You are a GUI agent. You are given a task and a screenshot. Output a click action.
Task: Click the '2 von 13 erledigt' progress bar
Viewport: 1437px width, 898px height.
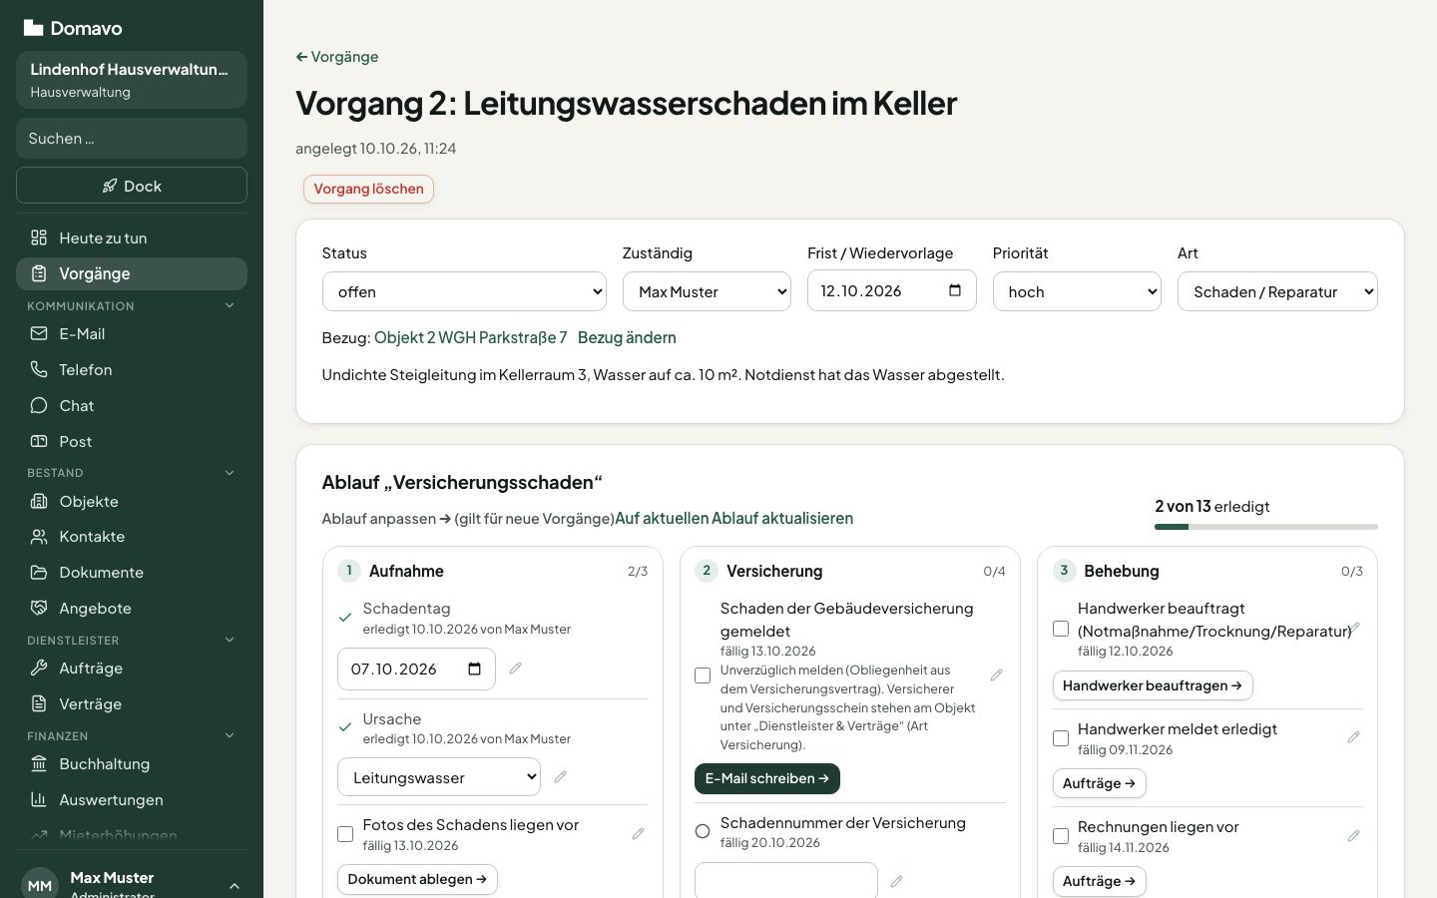1266,527
